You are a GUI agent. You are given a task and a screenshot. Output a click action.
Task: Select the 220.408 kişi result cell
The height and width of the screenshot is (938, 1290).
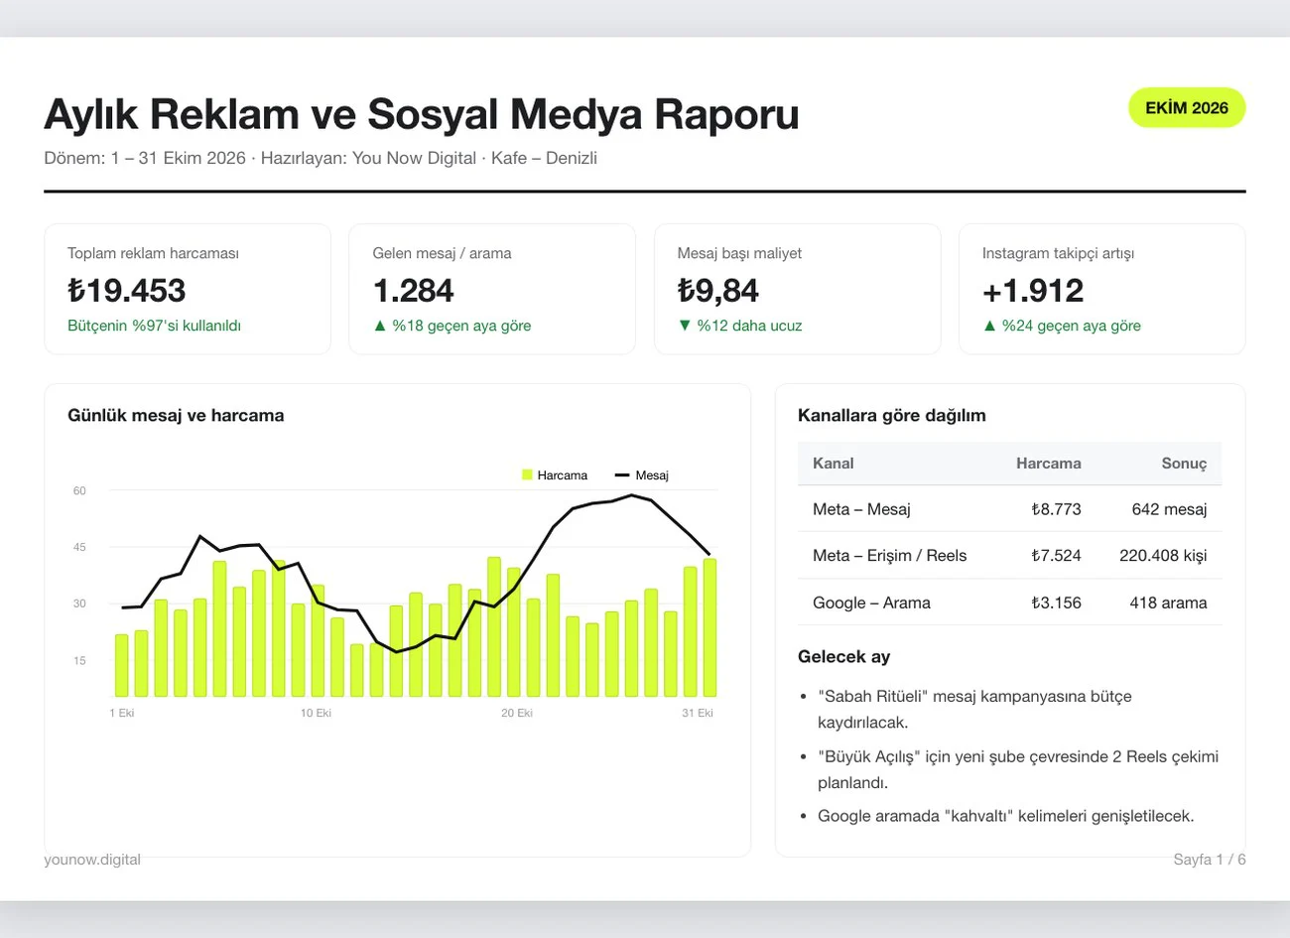click(x=1163, y=556)
